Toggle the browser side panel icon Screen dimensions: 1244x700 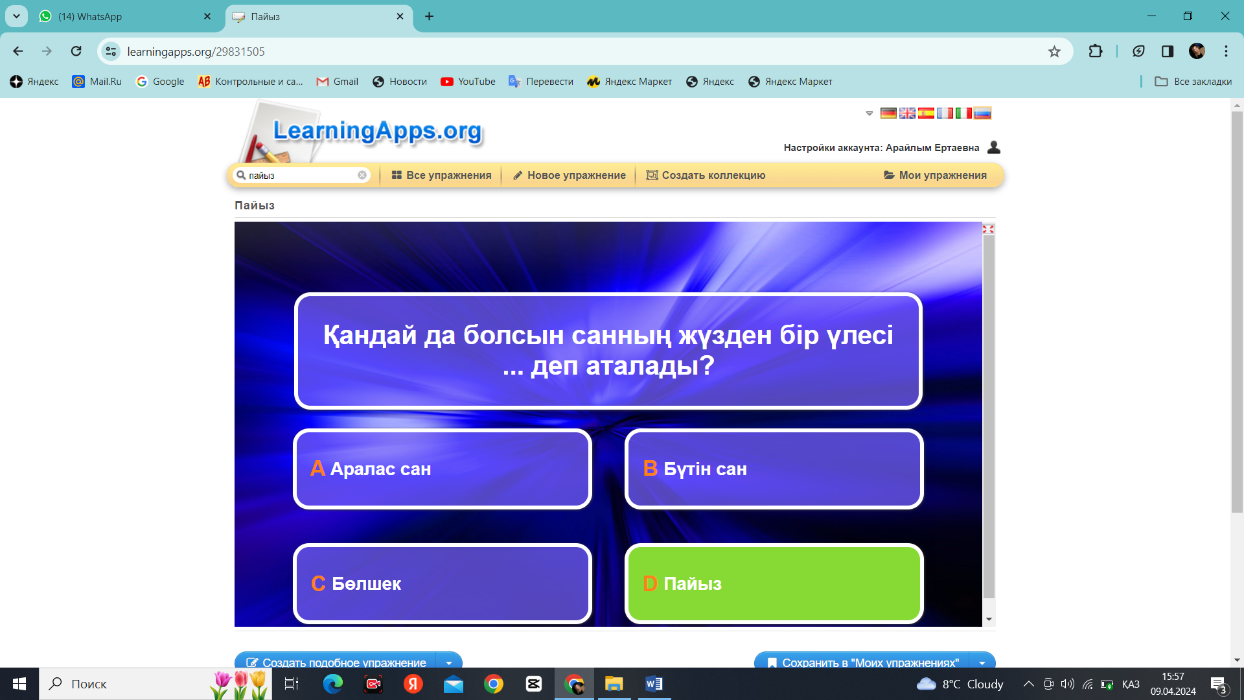click(x=1168, y=51)
